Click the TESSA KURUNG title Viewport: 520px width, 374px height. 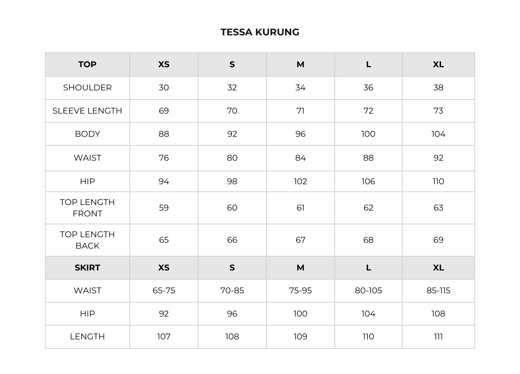click(260, 32)
